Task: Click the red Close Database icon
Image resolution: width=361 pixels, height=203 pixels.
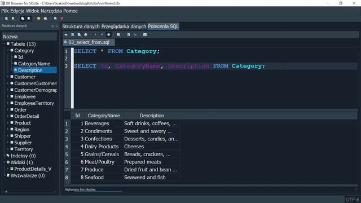Action: pos(61,19)
